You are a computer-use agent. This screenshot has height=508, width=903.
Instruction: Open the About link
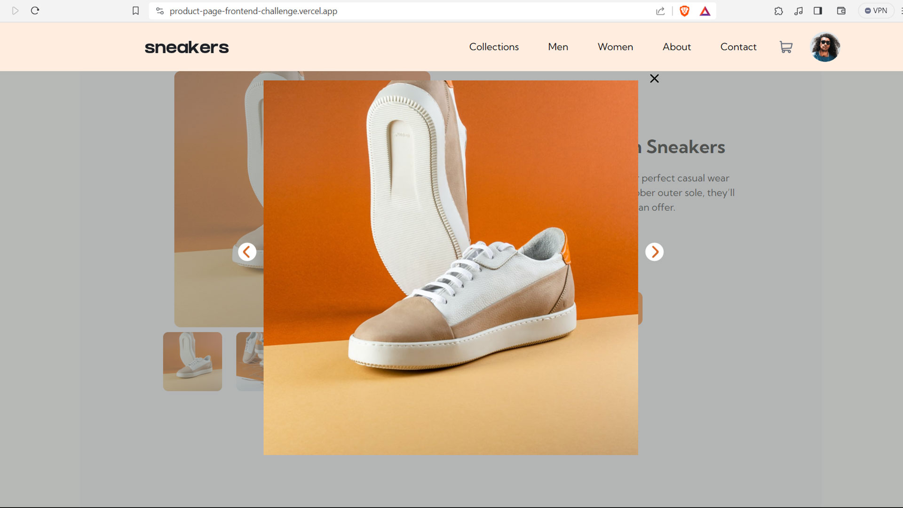pyautogui.click(x=676, y=47)
